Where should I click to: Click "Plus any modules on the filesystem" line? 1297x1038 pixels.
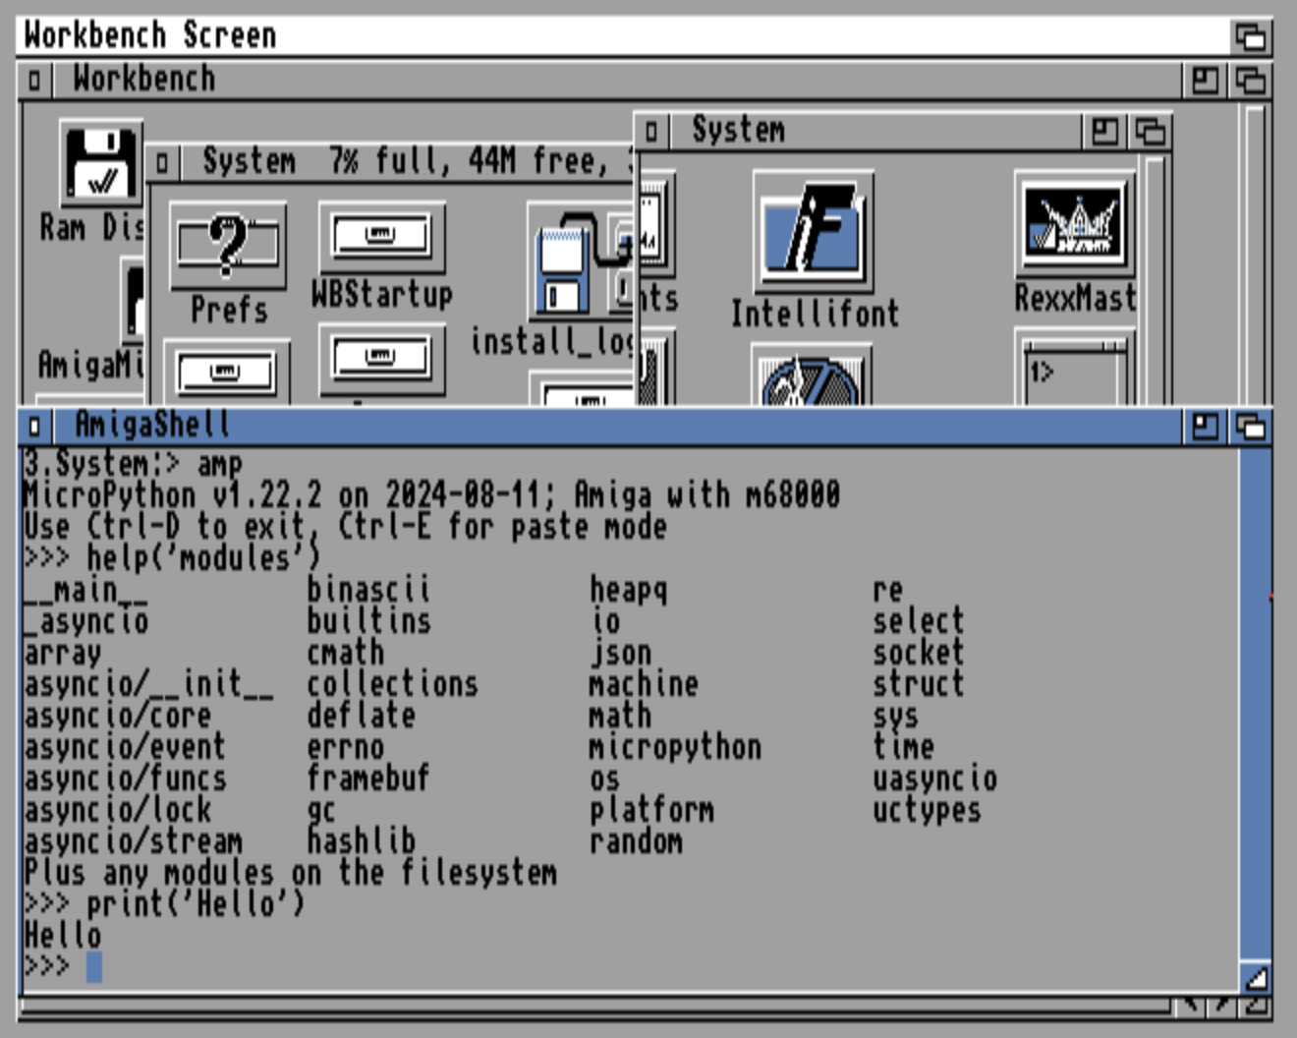pos(291,873)
